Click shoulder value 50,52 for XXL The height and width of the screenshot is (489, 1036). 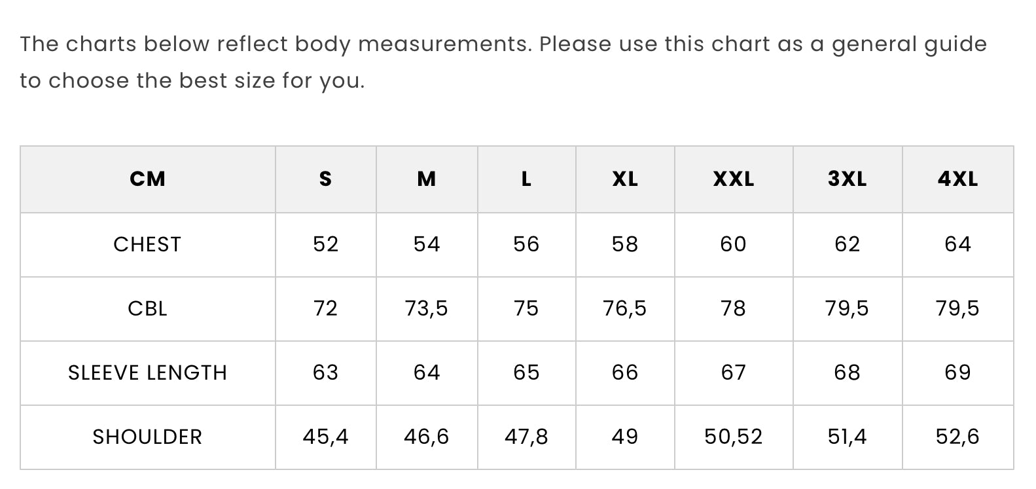click(x=734, y=437)
